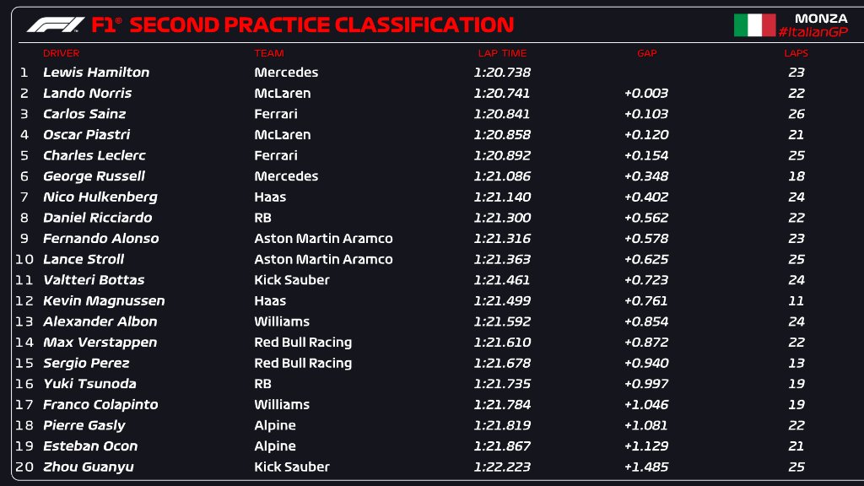Click Hamilton's 1:20.738 lap time
864x486 pixels.
click(x=502, y=73)
